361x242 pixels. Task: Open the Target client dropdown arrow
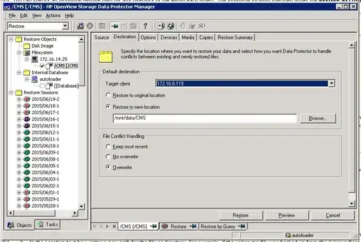332,84
